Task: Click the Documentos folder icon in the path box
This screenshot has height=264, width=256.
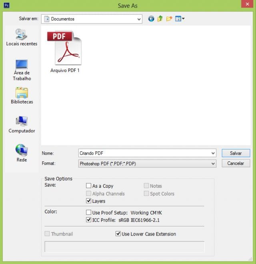Action: pyautogui.click(x=46, y=19)
